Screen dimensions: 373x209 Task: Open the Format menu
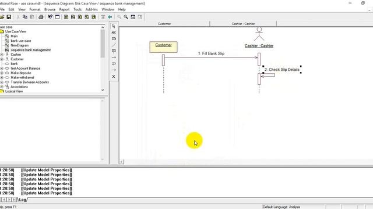click(x=35, y=9)
